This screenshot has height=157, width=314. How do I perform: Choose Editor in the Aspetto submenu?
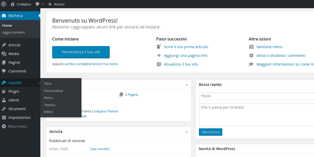tap(49, 112)
